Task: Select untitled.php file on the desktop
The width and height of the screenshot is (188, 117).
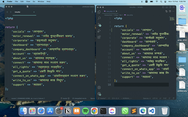Action: pyautogui.click(x=182, y=86)
